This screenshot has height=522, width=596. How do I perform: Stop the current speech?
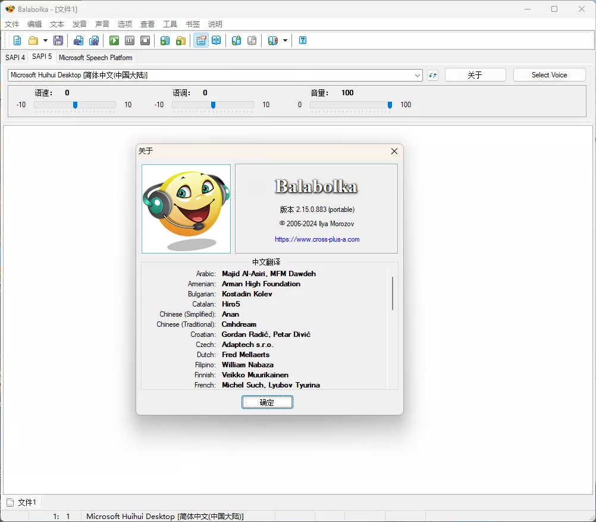pyautogui.click(x=144, y=40)
